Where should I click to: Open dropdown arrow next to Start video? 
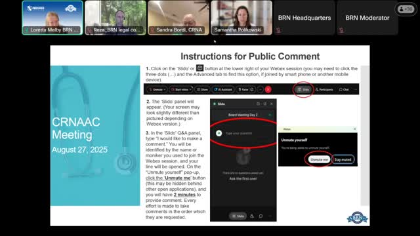(x=190, y=90)
